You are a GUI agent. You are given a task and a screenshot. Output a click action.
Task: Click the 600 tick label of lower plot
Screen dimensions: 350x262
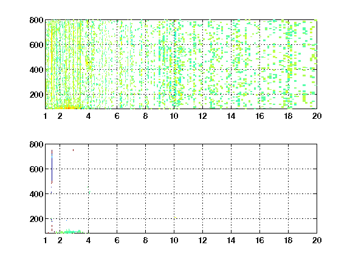coord(36,169)
